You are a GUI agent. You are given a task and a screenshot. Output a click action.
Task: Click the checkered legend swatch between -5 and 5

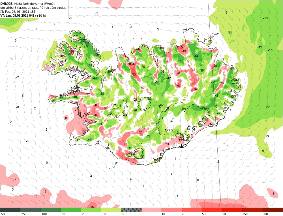point(131,210)
